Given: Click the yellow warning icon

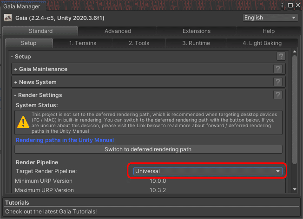Looking at the screenshot, I should point(23,122).
